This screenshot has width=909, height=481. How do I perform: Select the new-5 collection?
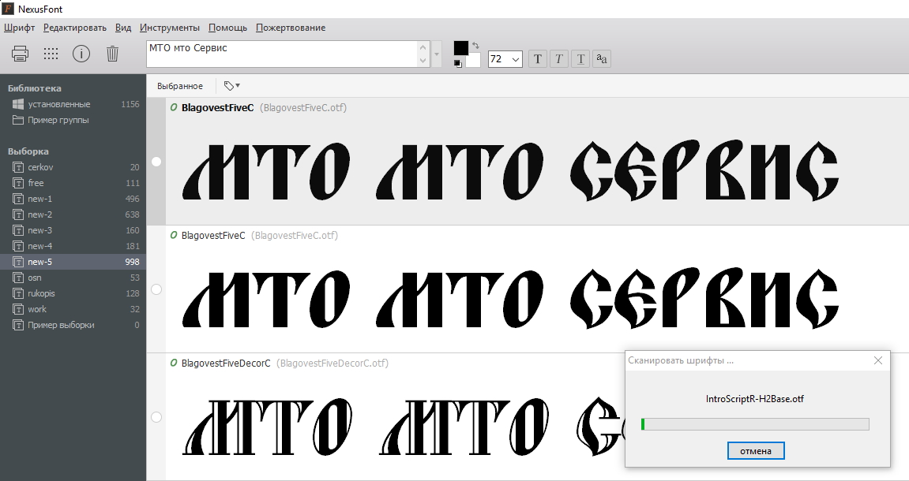click(x=73, y=262)
